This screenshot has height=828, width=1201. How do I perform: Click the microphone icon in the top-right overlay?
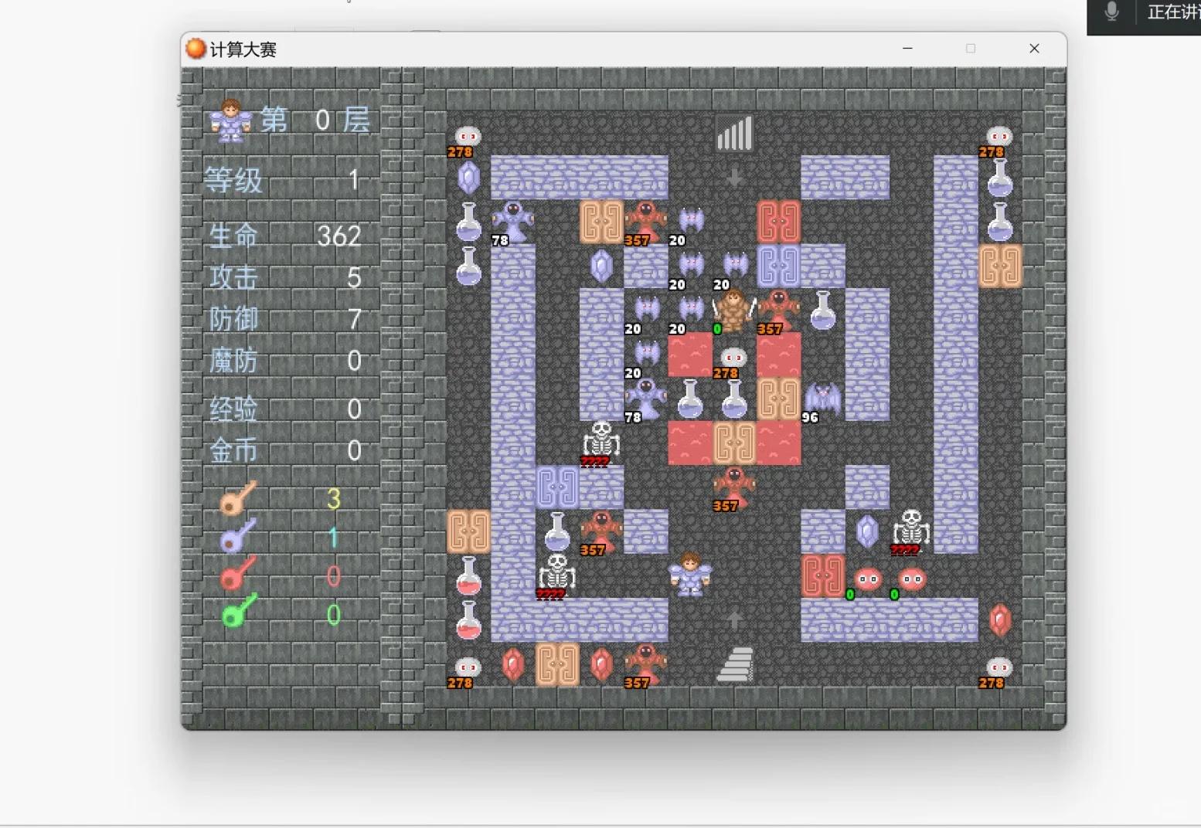[x=1111, y=12]
